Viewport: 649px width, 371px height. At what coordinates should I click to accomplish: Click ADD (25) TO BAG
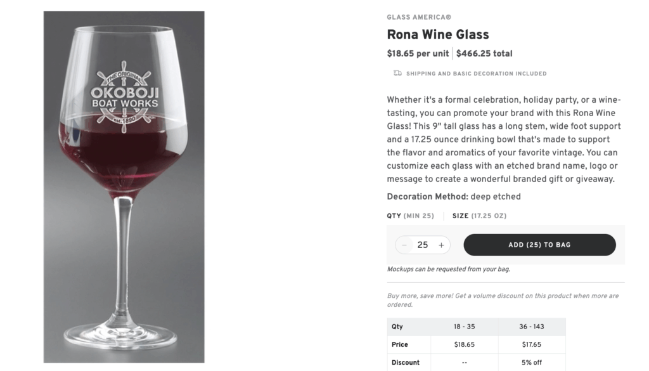coord(539,245)
